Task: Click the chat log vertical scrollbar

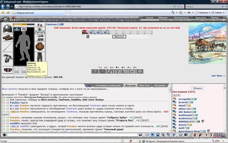Action: [x=170, y=109]
